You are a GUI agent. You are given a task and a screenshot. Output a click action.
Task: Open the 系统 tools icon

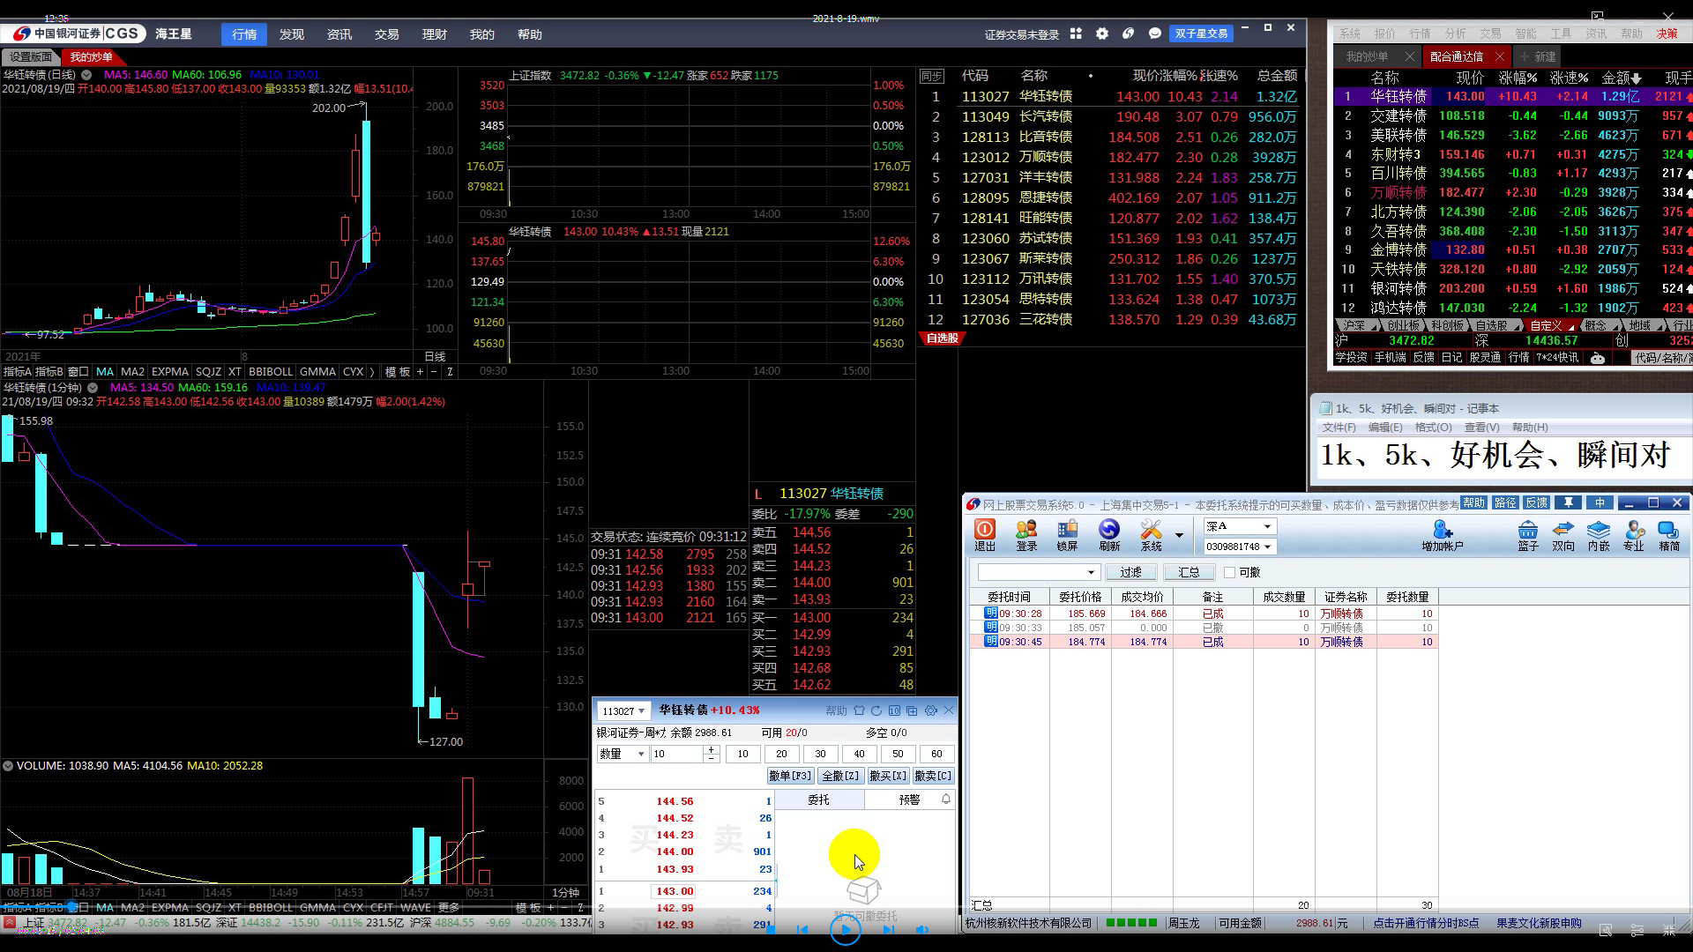click(x=1151, y=534)
